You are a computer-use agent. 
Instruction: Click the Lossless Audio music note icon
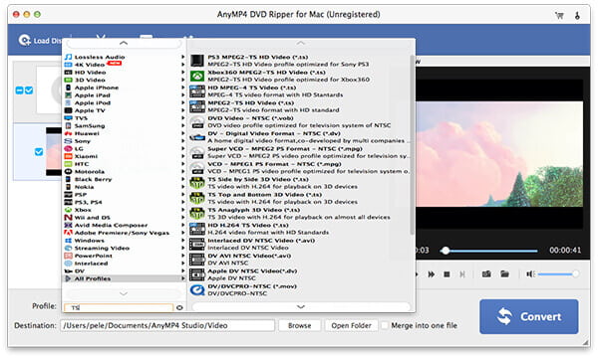[68, 57]
